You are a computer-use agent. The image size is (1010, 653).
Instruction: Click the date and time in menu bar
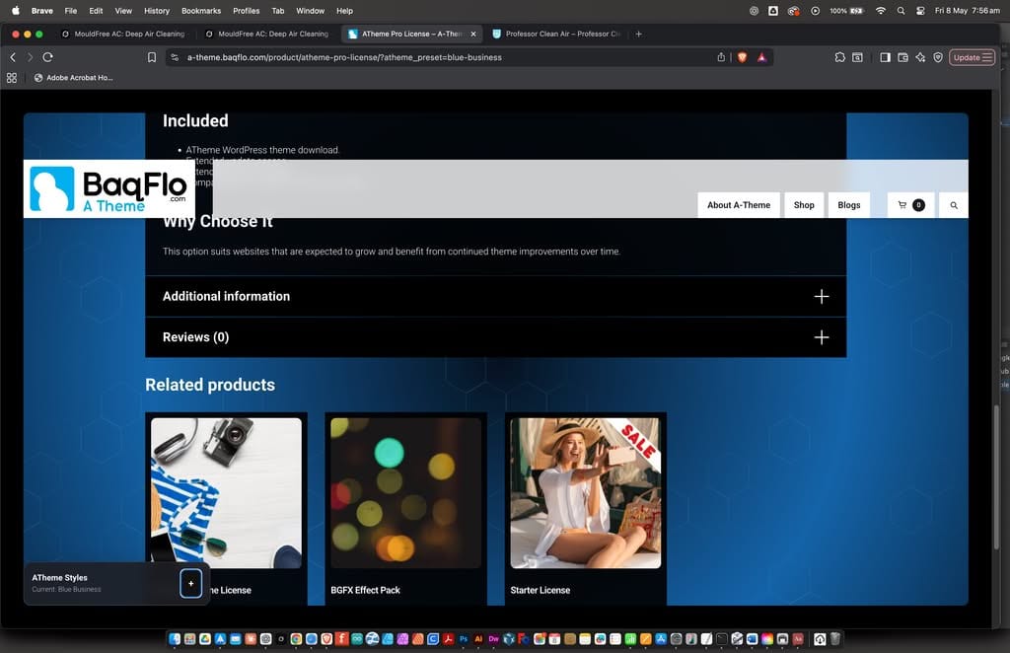[x=967, y=11]
